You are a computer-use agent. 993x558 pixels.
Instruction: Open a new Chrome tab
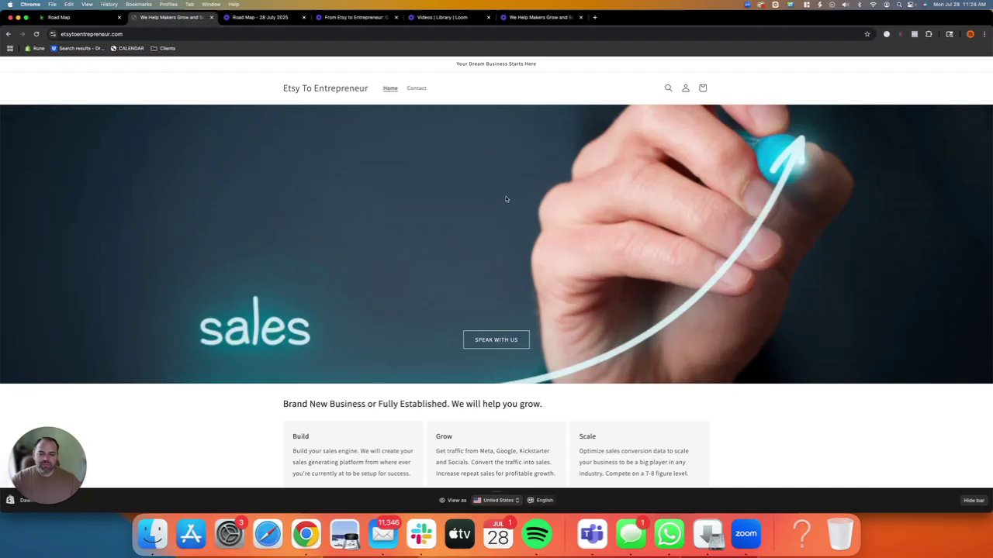coord(595,17)
